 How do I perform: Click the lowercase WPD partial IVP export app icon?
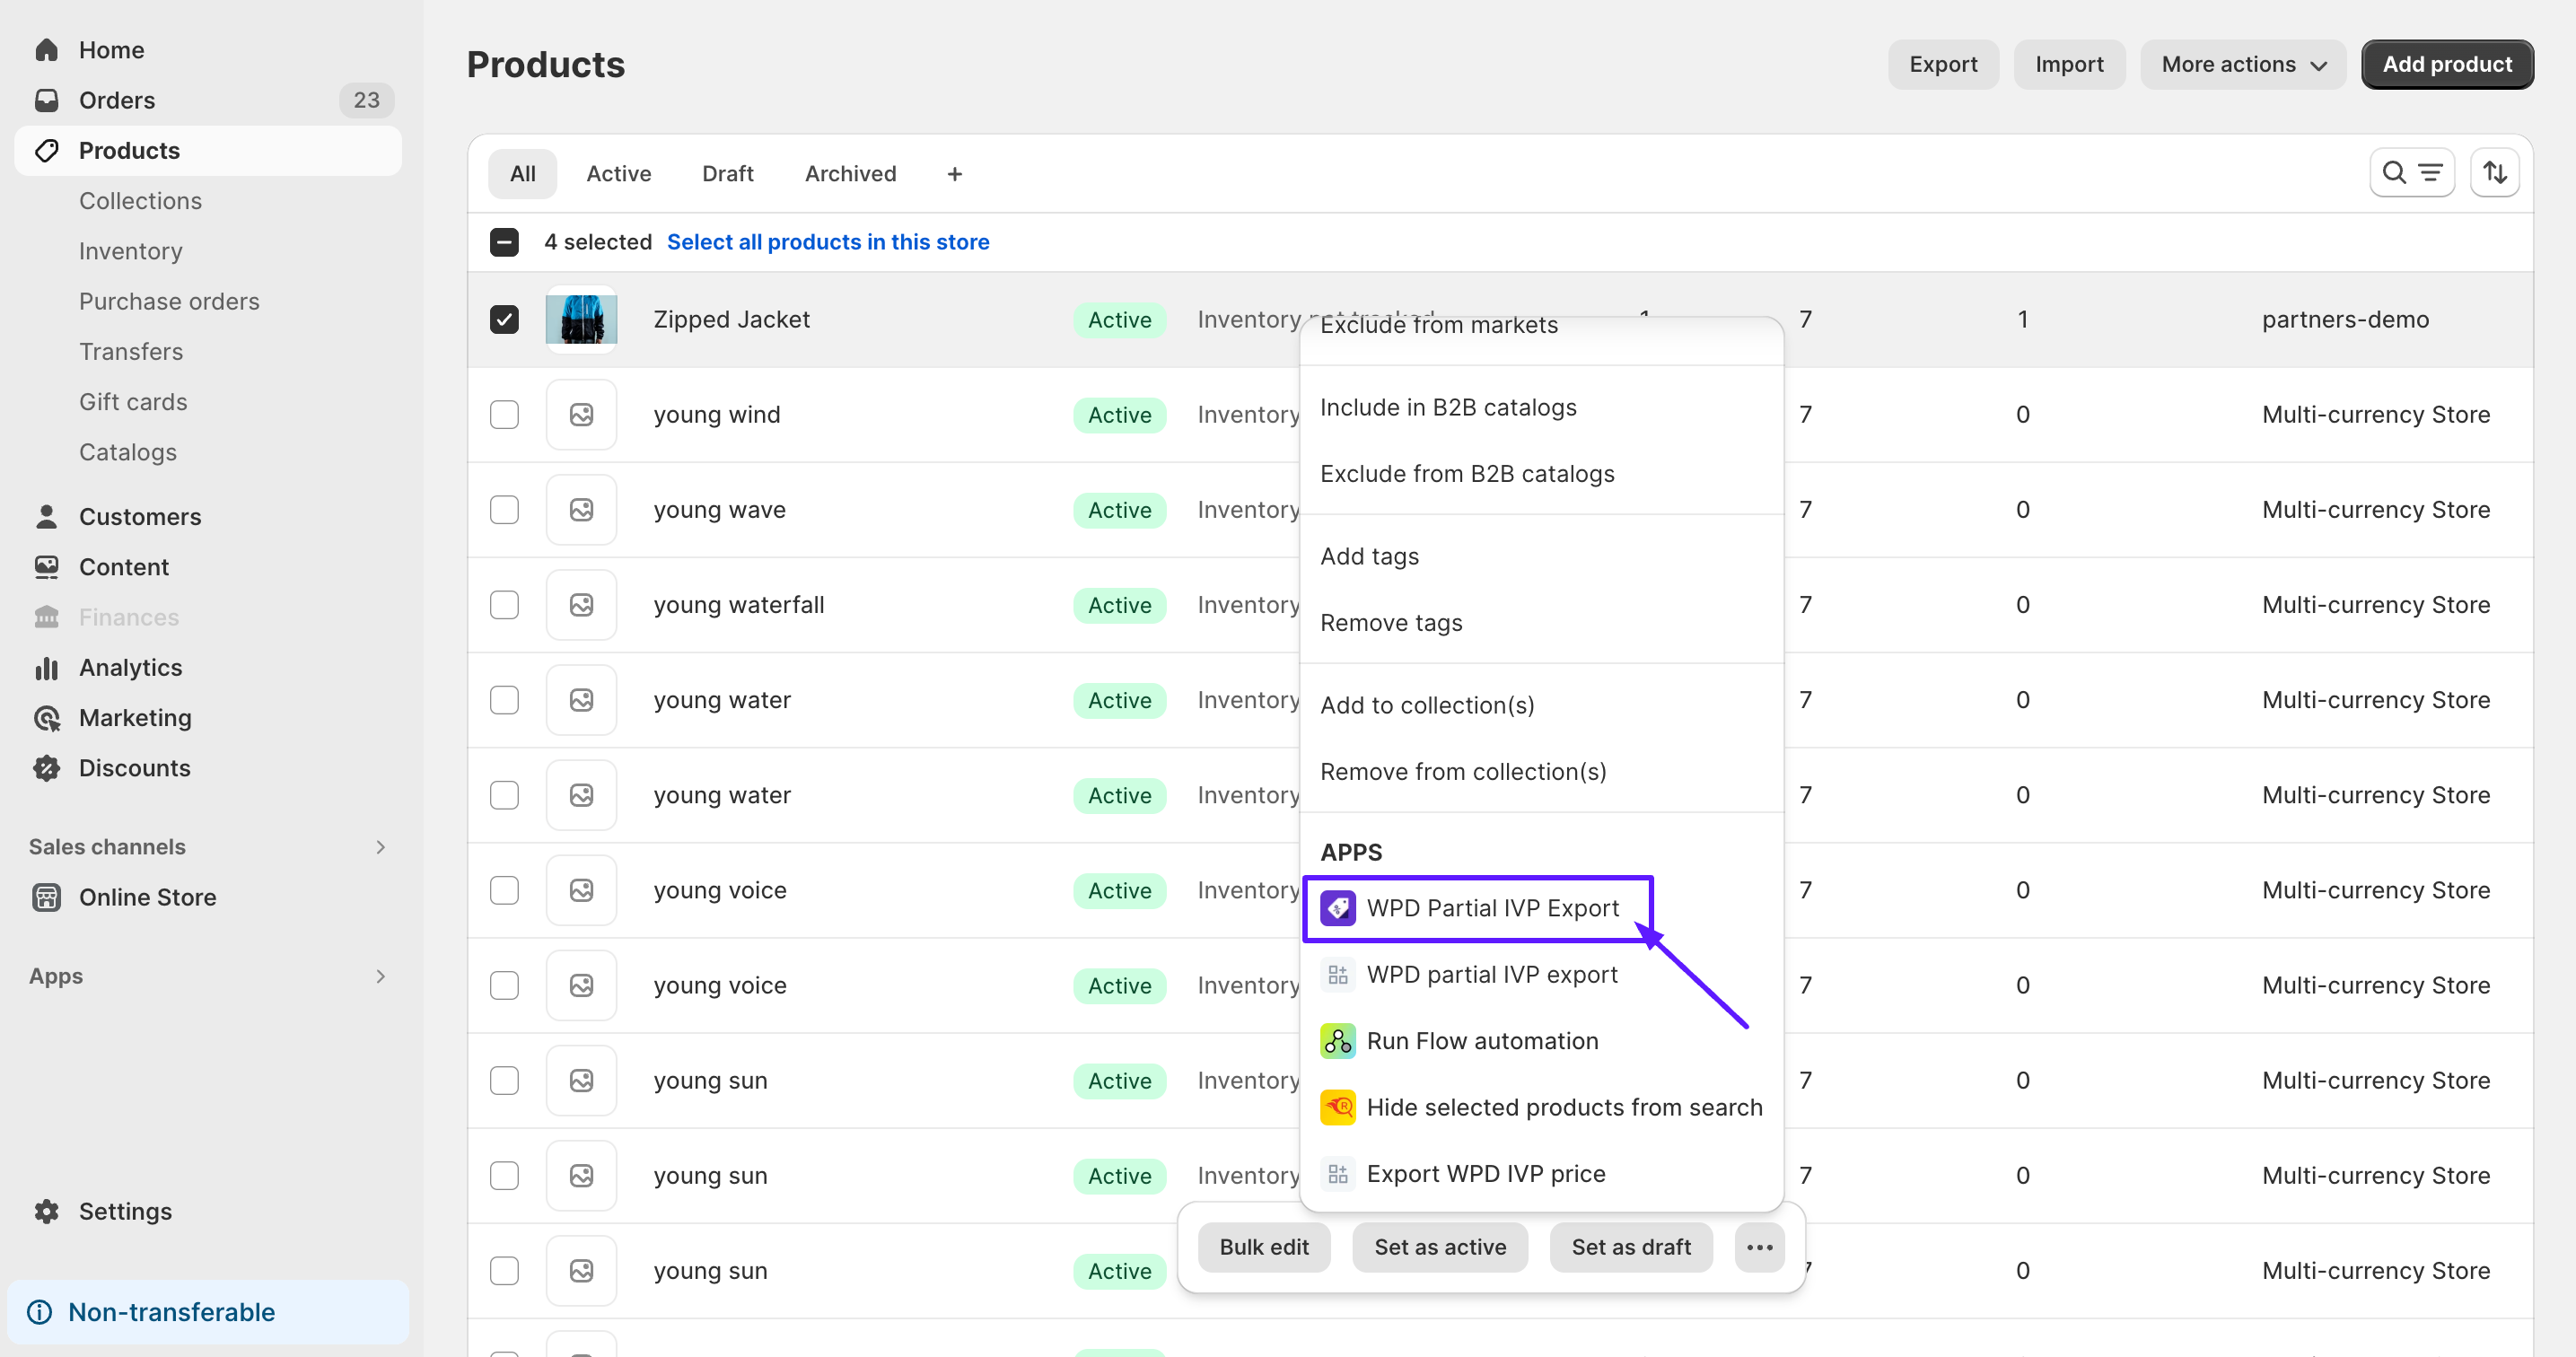click(x=1338, y=974)
